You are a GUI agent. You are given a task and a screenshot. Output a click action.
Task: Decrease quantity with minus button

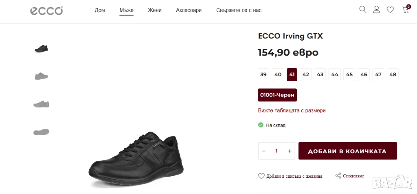point(264,151)
